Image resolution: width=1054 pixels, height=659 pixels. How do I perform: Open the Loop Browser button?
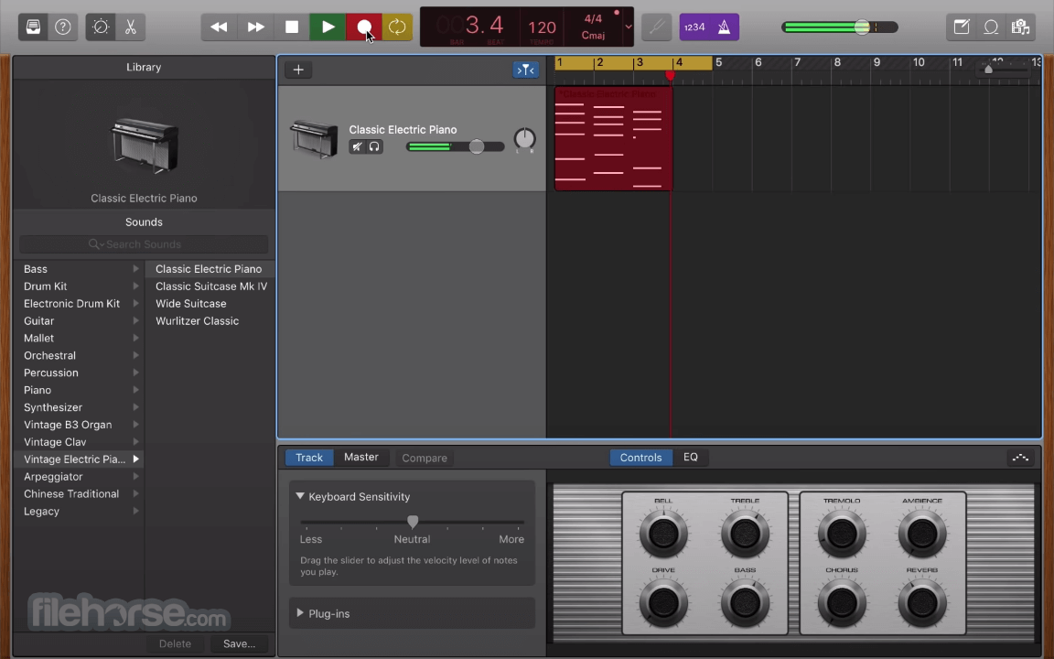(x=991, y=27)
